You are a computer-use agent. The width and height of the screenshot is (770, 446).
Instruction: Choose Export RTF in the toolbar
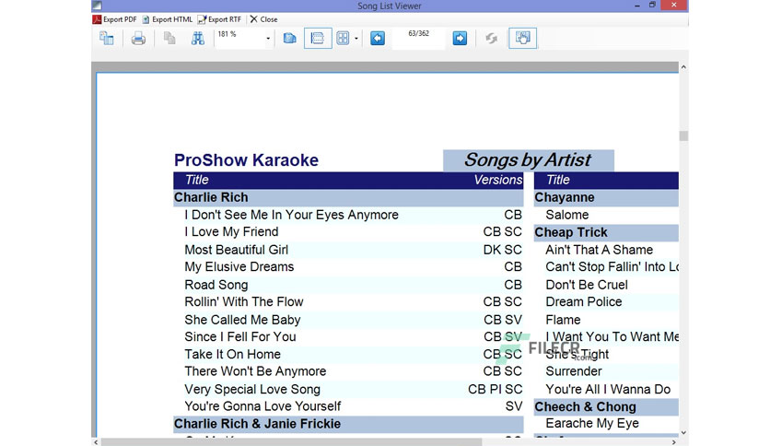(x=219, y=19)
